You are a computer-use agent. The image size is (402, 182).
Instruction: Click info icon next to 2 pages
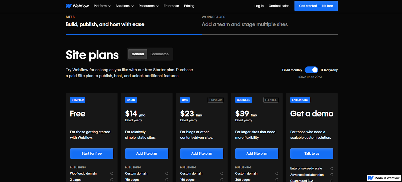(112, 180)
